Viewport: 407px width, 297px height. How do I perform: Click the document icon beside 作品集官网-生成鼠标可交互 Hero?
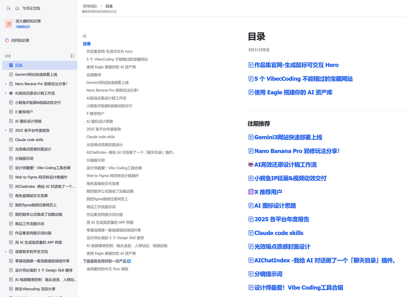pos(251,65)
